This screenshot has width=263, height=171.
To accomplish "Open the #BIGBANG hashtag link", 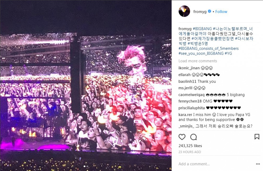I will click(x=202, y=29).
